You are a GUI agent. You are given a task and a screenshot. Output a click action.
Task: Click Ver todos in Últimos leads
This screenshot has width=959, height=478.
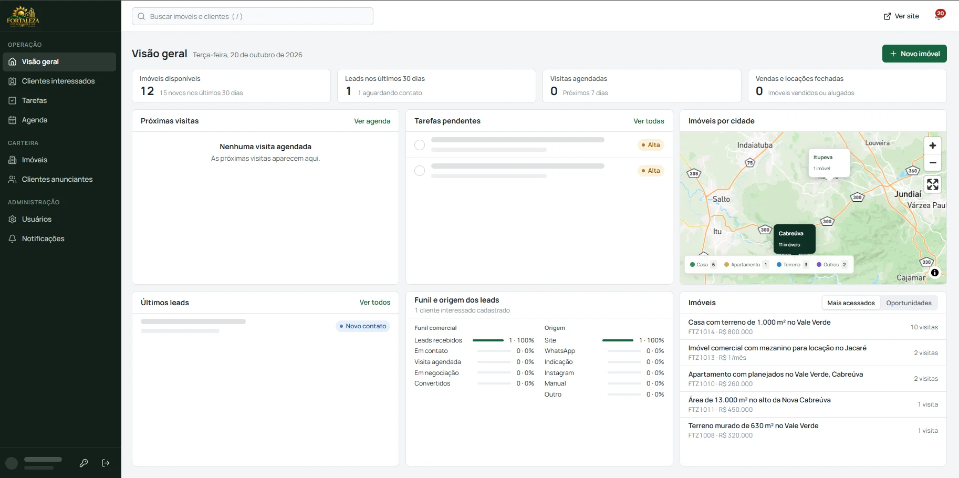pyautogui.click(x=375, y=303)
